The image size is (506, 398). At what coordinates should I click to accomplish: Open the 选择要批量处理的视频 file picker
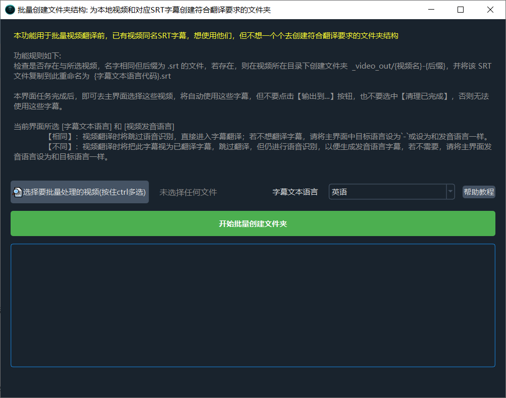click(80, 192)
